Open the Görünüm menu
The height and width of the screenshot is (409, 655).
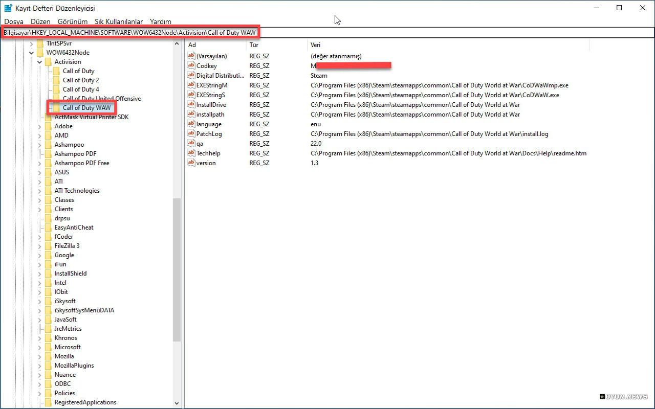73,21
